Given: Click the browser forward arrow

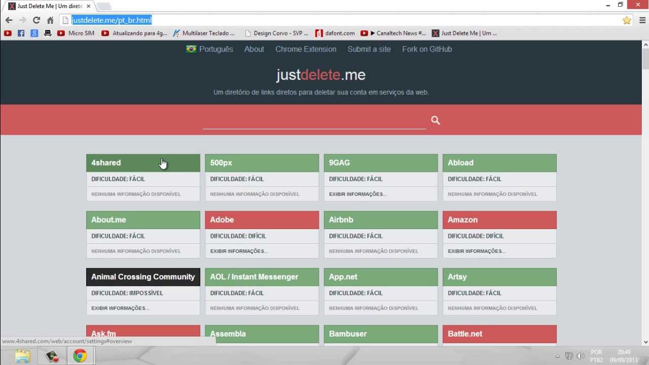Looking at the screenshot, I should tap(22, 20).
